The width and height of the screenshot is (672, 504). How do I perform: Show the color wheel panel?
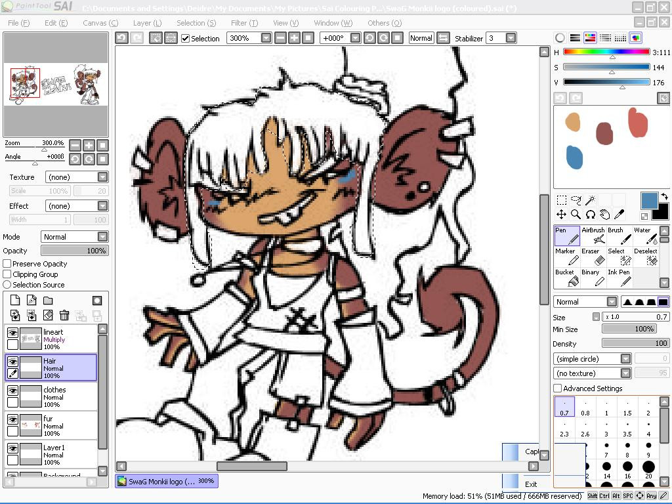(560, 38)
